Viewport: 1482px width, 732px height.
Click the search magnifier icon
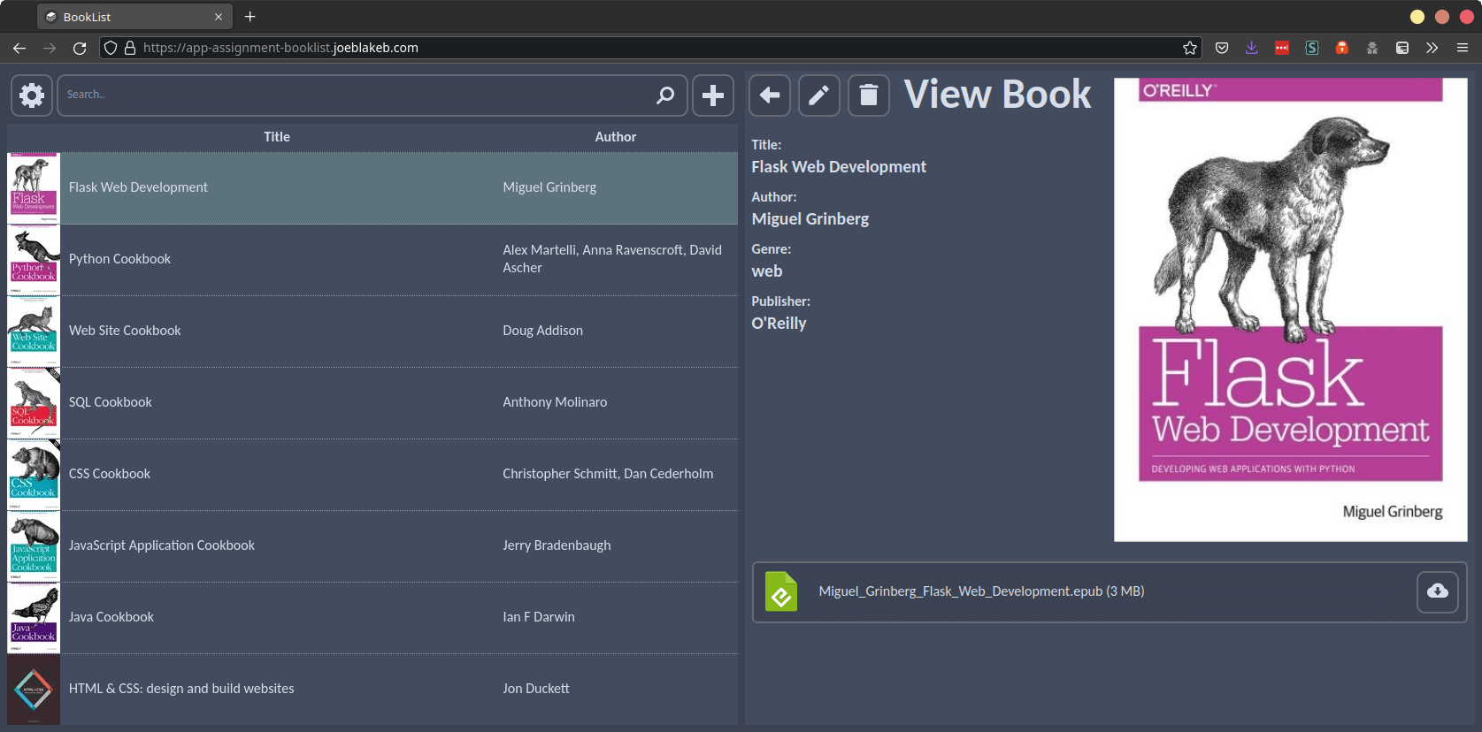665,95
